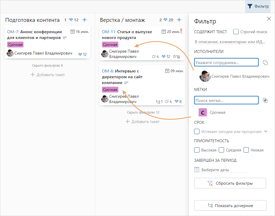Click plus icon in Верстка / монтаж header
Screen dimensions: 275x216
click(x=179, y=20)
